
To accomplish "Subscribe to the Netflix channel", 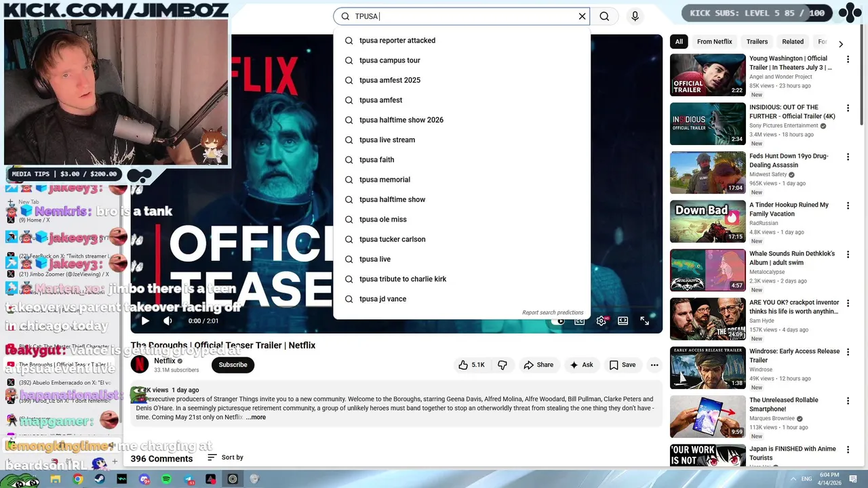I will (233, 365).
